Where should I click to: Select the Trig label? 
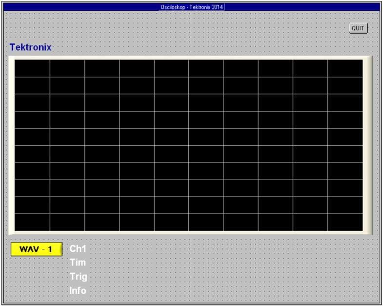79,277
